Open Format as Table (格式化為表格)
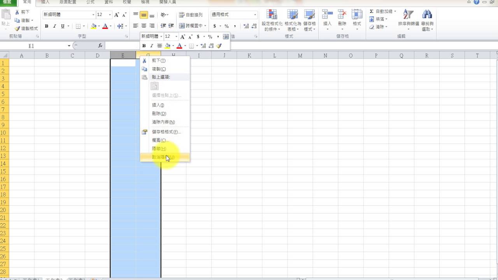This screenshot has width=498, height=280. [293, 21]
